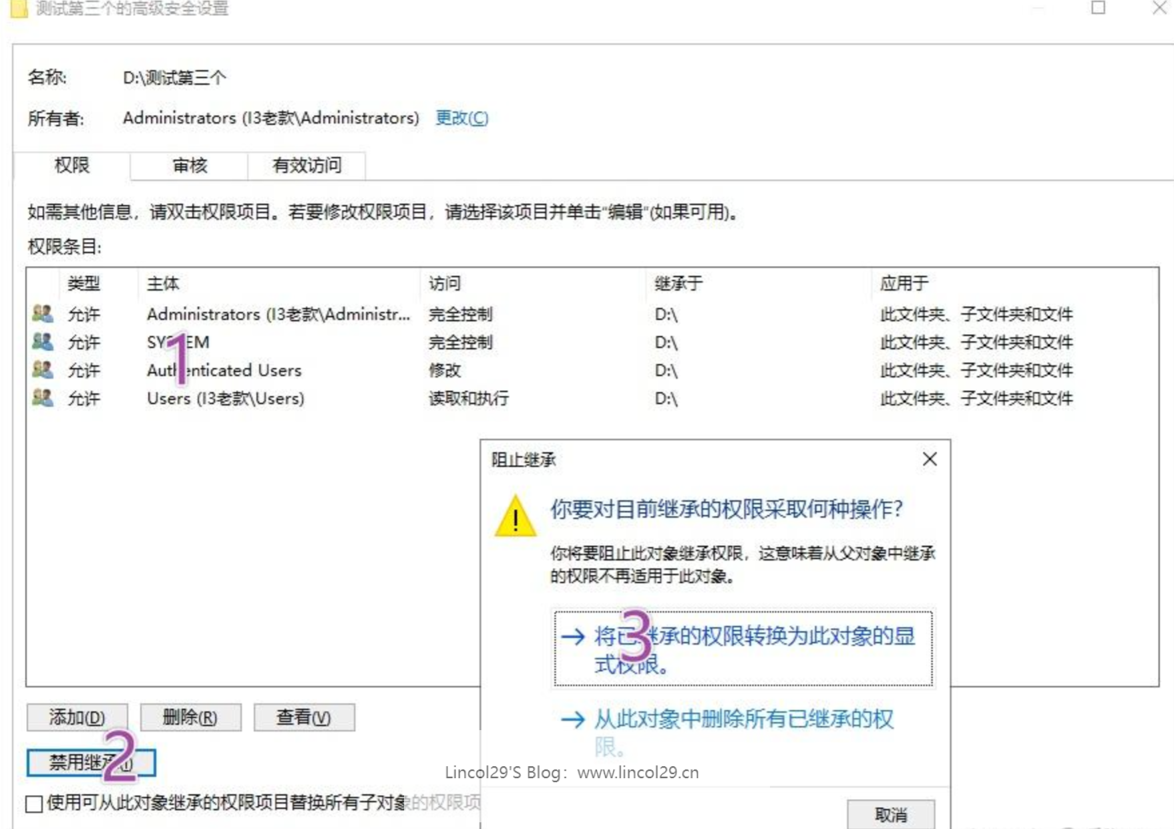
Task: Click the folder icon in title bar
Action: click(19, 9)
